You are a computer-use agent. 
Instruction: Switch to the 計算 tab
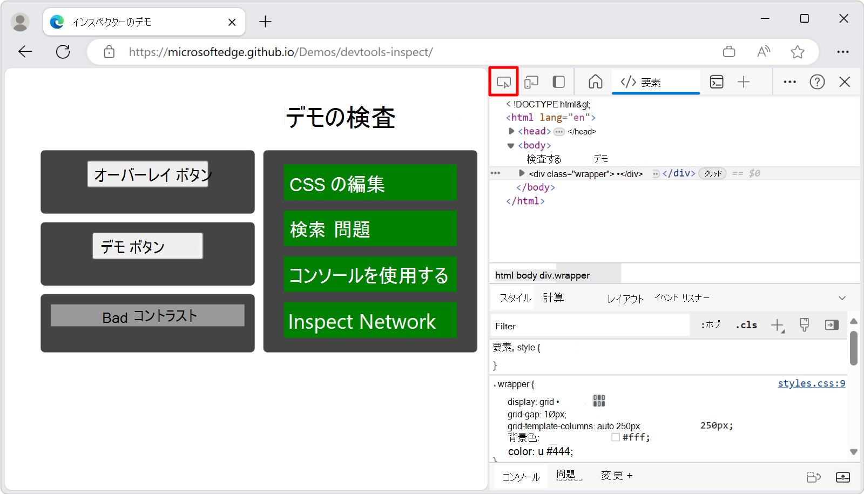[553, 297]
